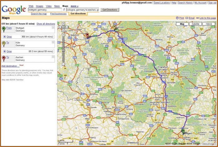Screen dimensions: 218x147
Task: Click the zoom slider handle
Action: 63,50
